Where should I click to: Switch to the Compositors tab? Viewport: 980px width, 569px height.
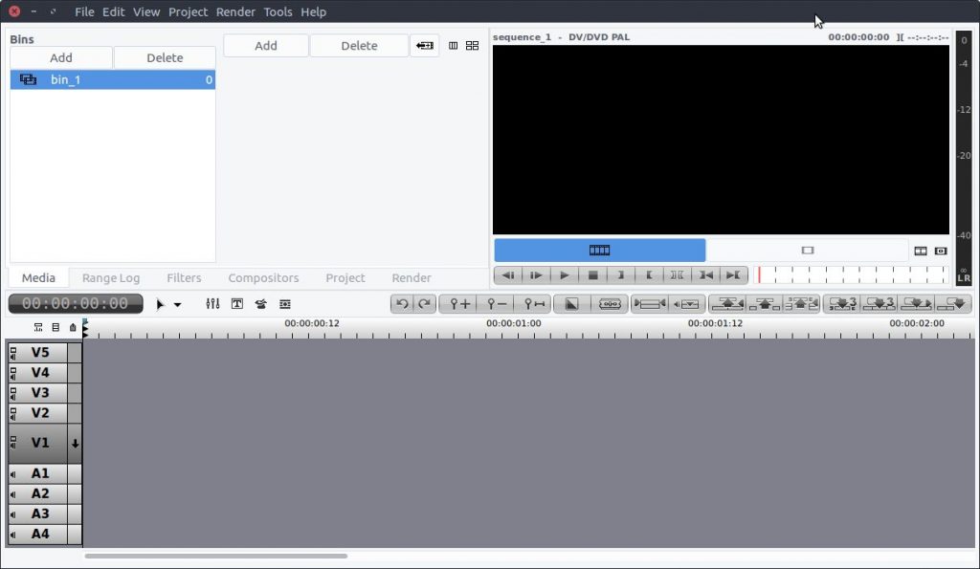click(263, 277)
